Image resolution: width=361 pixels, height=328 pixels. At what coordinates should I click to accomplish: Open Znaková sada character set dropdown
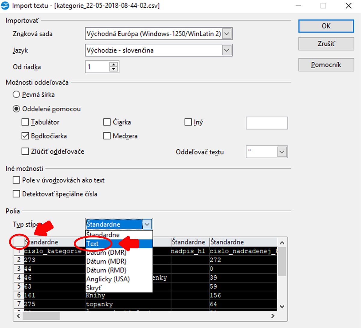coord(227,34)
